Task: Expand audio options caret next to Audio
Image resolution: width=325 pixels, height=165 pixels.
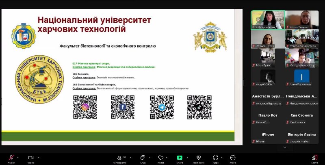Action: coord(18,158)
